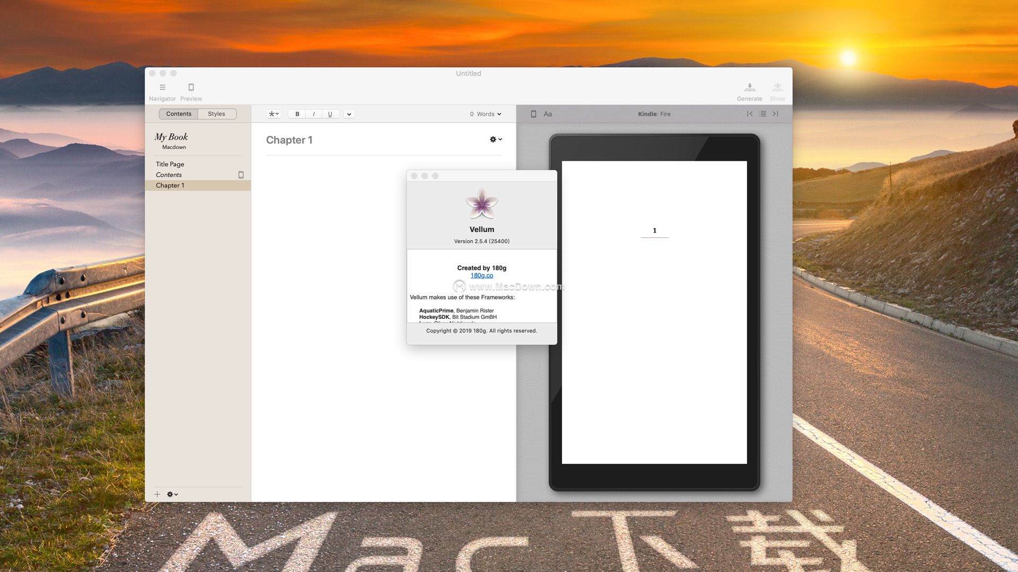Open the gear menu next to Chapter 1 heading
This screenshot has height=572, width=1018.
pos(495,139)
